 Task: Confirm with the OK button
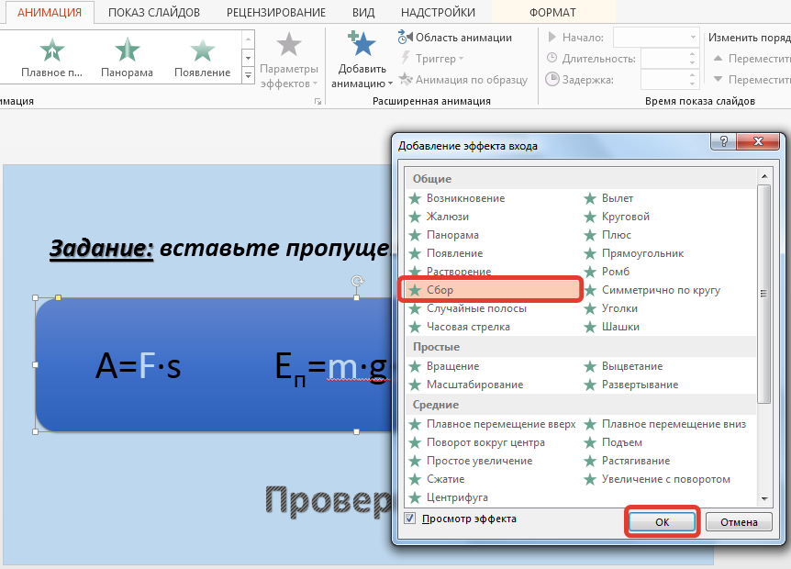point(662,522)
